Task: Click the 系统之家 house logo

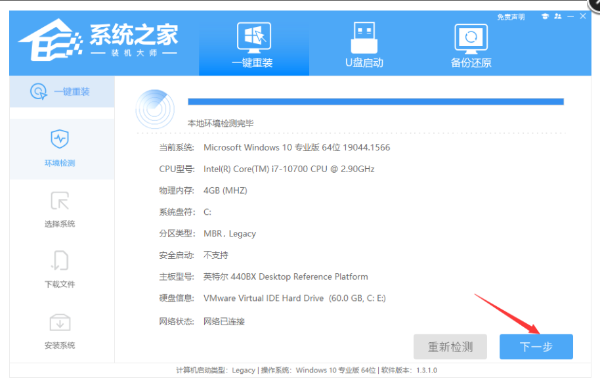Action: 51,40
